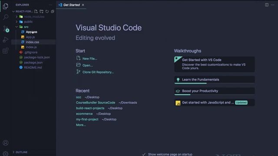Open Source Control view with badge
Screen dimensions: 278x156
point(6,29)
